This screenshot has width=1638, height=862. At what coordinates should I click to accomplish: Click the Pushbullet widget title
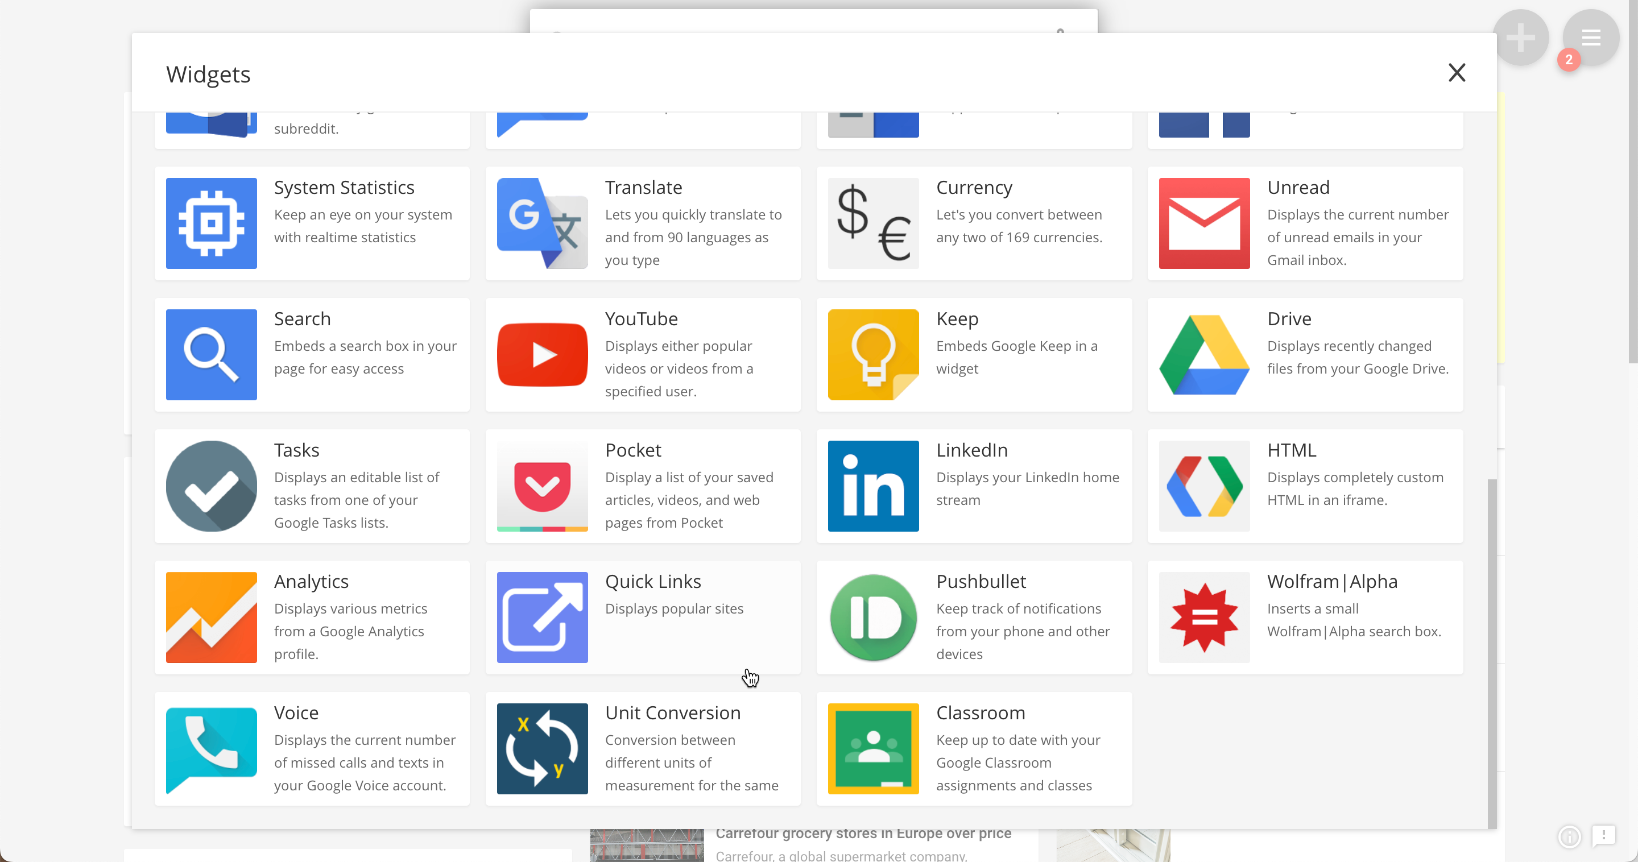pos(981,582)
